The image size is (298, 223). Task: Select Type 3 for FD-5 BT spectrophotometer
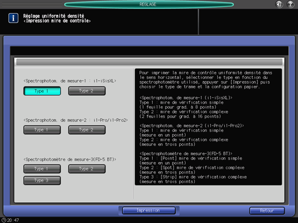(x=42, y=180)
